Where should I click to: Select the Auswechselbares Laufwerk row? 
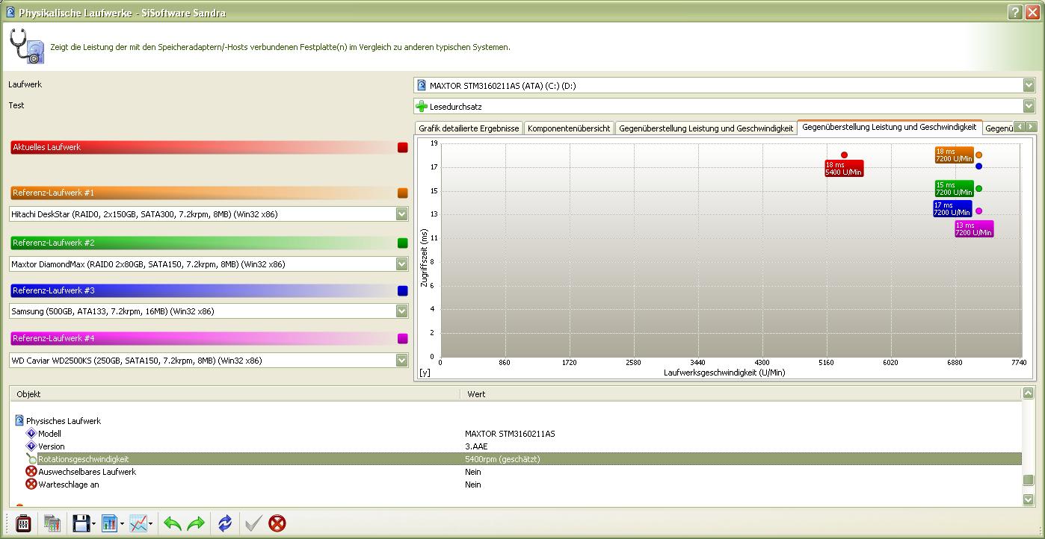516,472
